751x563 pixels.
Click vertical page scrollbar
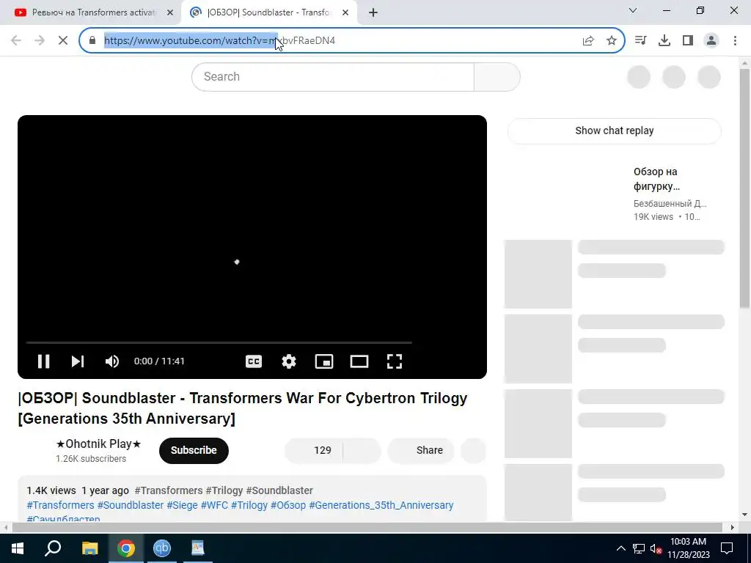coord(744,188)
